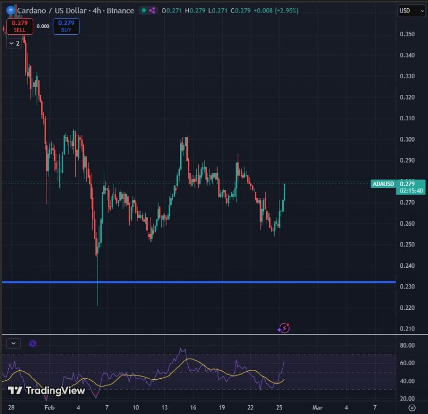This screenshot has width=428, height=414.
Task: Click the Feb label on time axis
Action: point(49,407)
